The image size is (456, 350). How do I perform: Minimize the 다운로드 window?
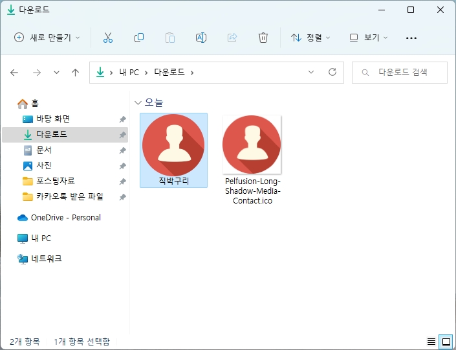coord(382,10)
